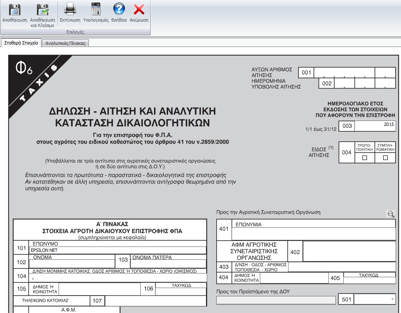Screen dimensions: 401x313
Task: Save the form with Αποθήκευση icon
Action: 15,13
